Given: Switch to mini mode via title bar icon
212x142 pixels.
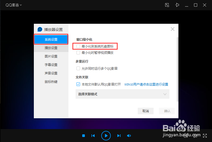Looking at the screenshot, I should coord(167,5).
